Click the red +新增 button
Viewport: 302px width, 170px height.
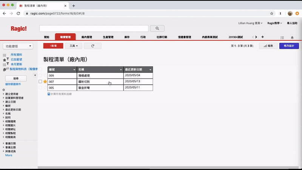53,46
